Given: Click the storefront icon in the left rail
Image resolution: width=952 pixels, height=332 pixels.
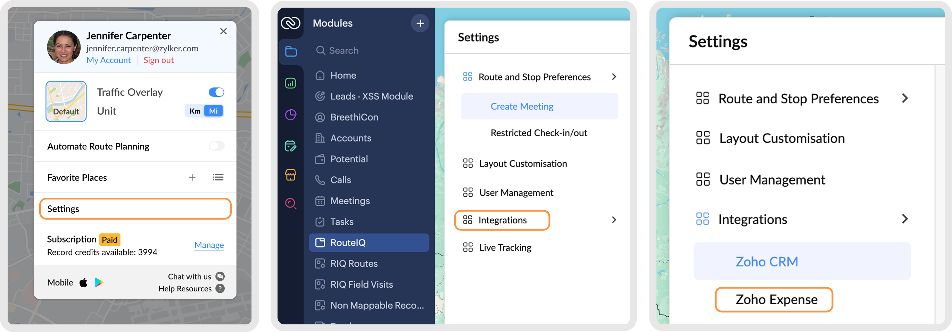Looking at the screenshot, I should tap(290, 175).
